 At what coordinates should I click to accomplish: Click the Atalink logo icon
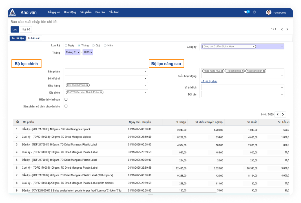tap(12, 12)
